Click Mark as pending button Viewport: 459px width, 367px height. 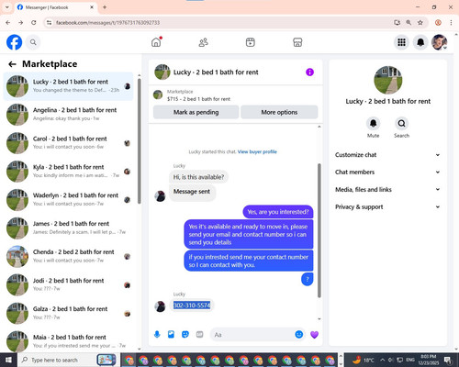[196, 112]
